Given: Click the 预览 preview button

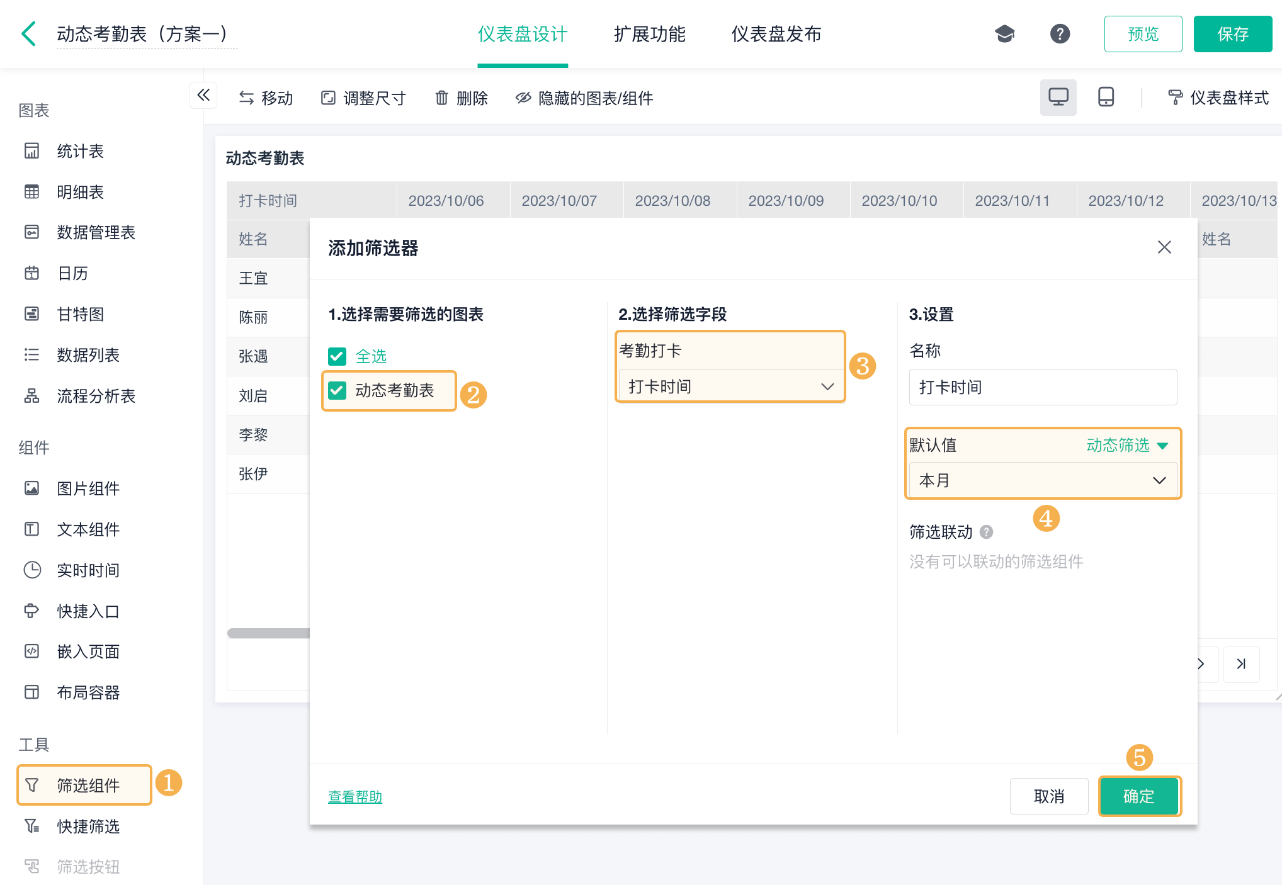Looking at the screenshot, I should point(1143,34).
